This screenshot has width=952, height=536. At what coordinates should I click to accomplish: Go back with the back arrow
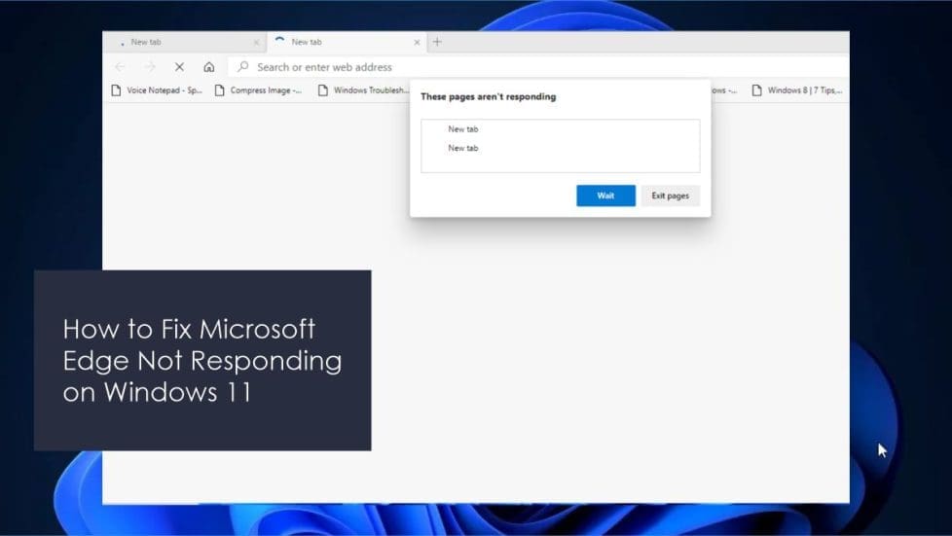[x=120, y=67]
